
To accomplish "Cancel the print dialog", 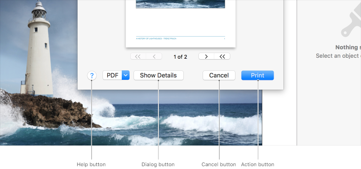I will tap(219, 76).
